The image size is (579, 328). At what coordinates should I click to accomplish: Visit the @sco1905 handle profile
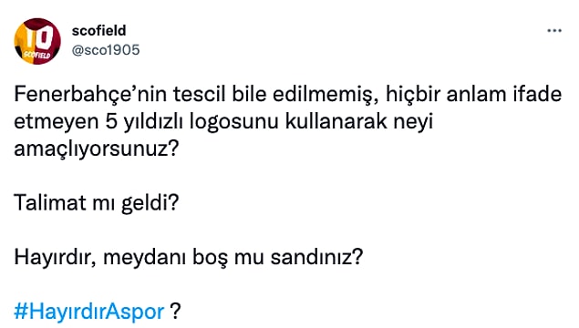coord(106,50)
